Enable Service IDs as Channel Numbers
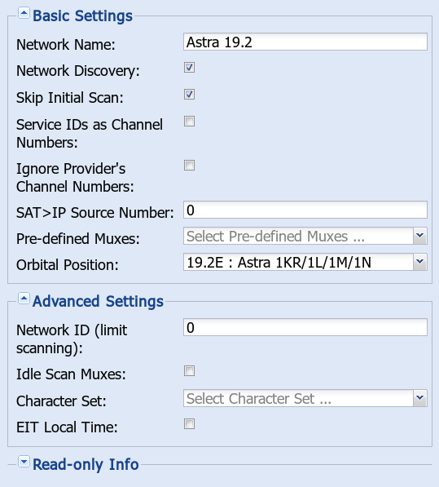The height and width of the screenshot is (487, 439). tap(189, 121)
